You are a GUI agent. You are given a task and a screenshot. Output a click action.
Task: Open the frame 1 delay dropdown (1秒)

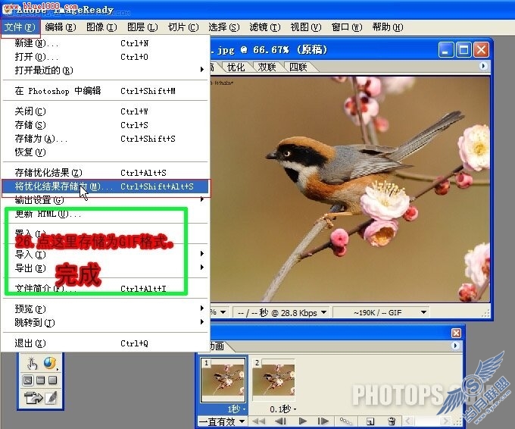[x=237, y=409]
